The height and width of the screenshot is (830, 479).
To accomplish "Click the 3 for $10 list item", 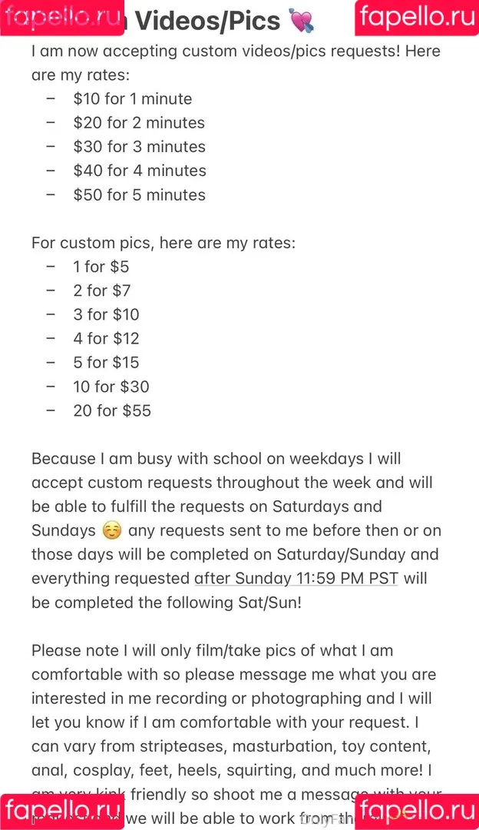I will 106,314.
